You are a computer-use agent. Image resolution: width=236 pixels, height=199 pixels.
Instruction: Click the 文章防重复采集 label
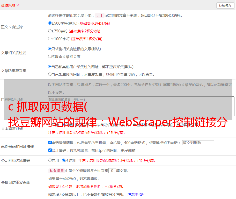click(13, 71)
